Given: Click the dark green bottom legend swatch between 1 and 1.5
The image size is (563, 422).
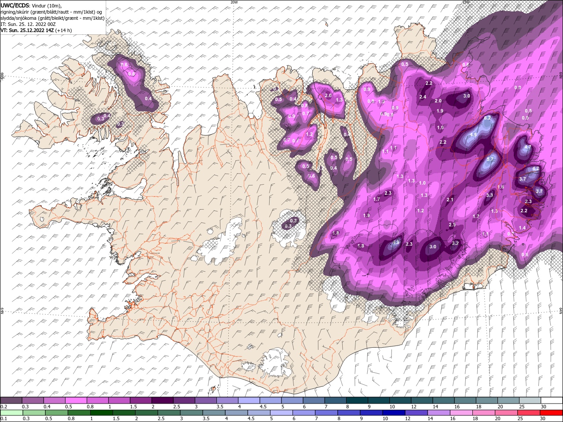Looking at the screenshot, I should (101, 413).
